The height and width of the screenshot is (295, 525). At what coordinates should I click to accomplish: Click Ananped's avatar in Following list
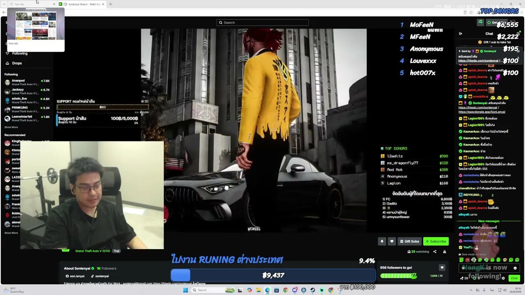[x=7, y=82]
